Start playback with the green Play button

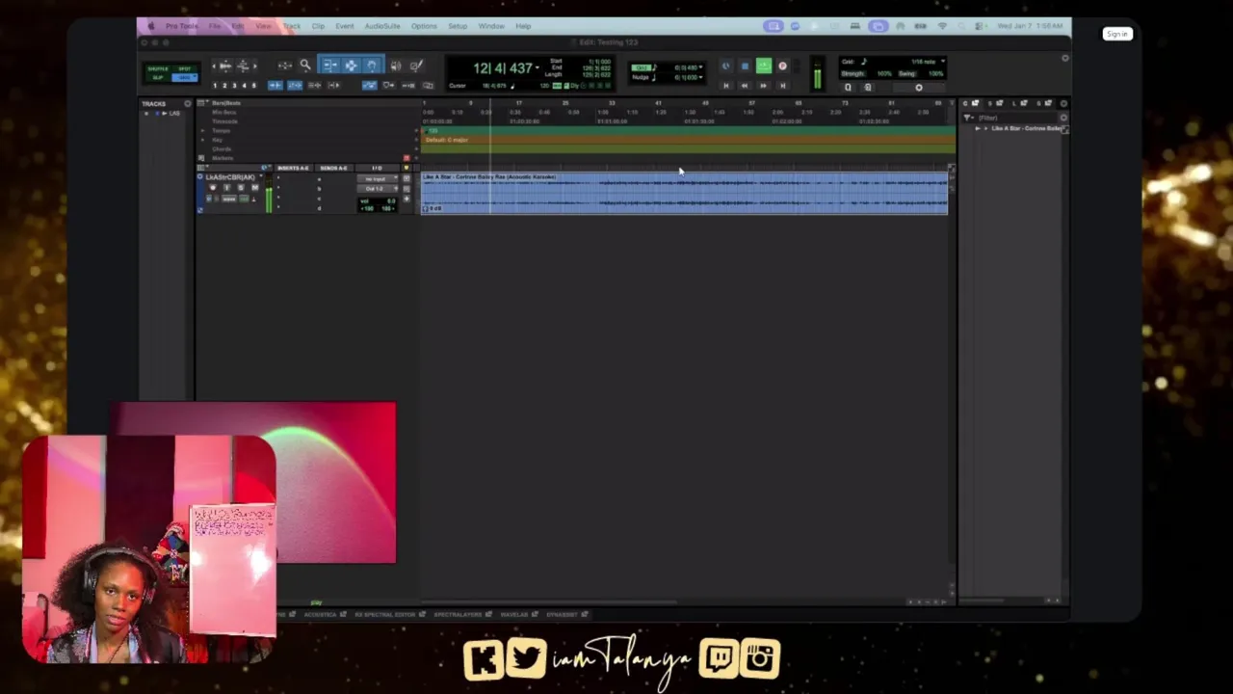pos(764,66)
